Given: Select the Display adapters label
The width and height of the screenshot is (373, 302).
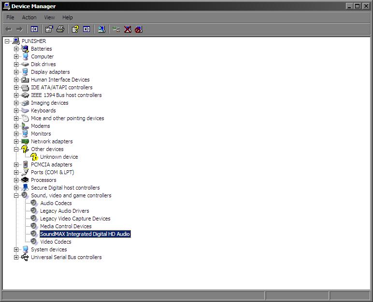Looking at the screenshot, I should tap(50, 72).
